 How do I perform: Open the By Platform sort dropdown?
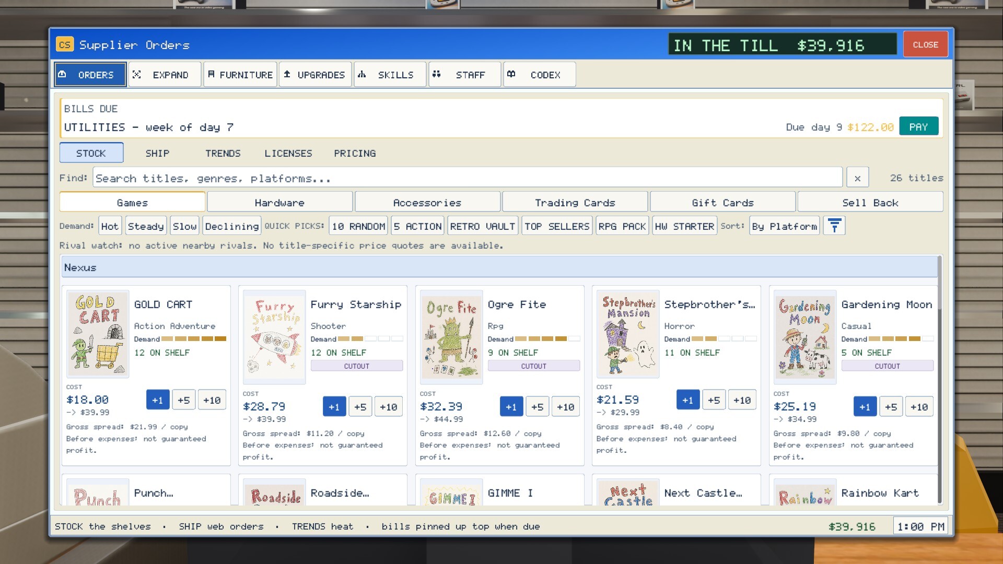(784, 226)
